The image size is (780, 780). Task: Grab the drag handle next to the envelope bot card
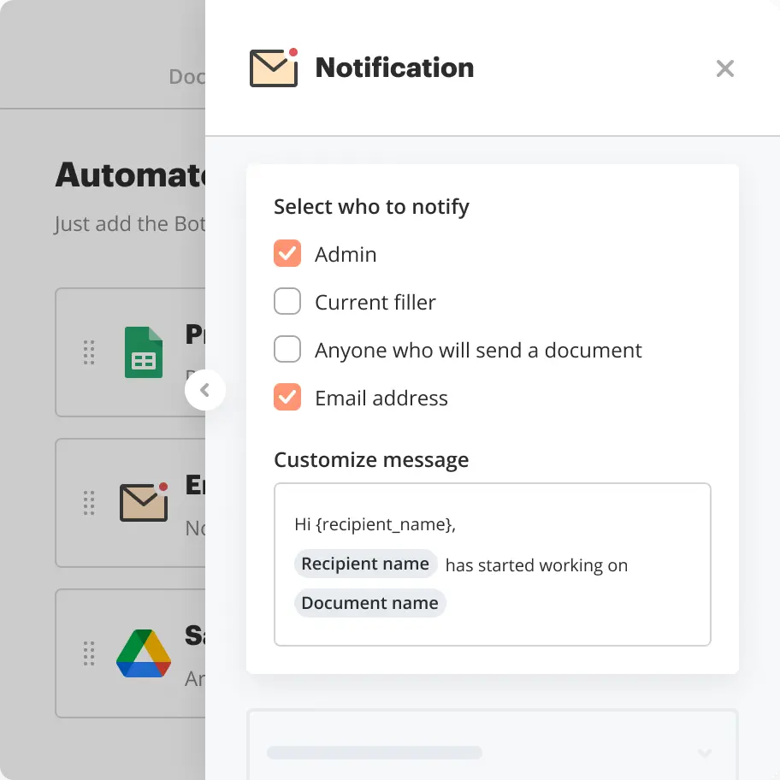click(89, 503)
